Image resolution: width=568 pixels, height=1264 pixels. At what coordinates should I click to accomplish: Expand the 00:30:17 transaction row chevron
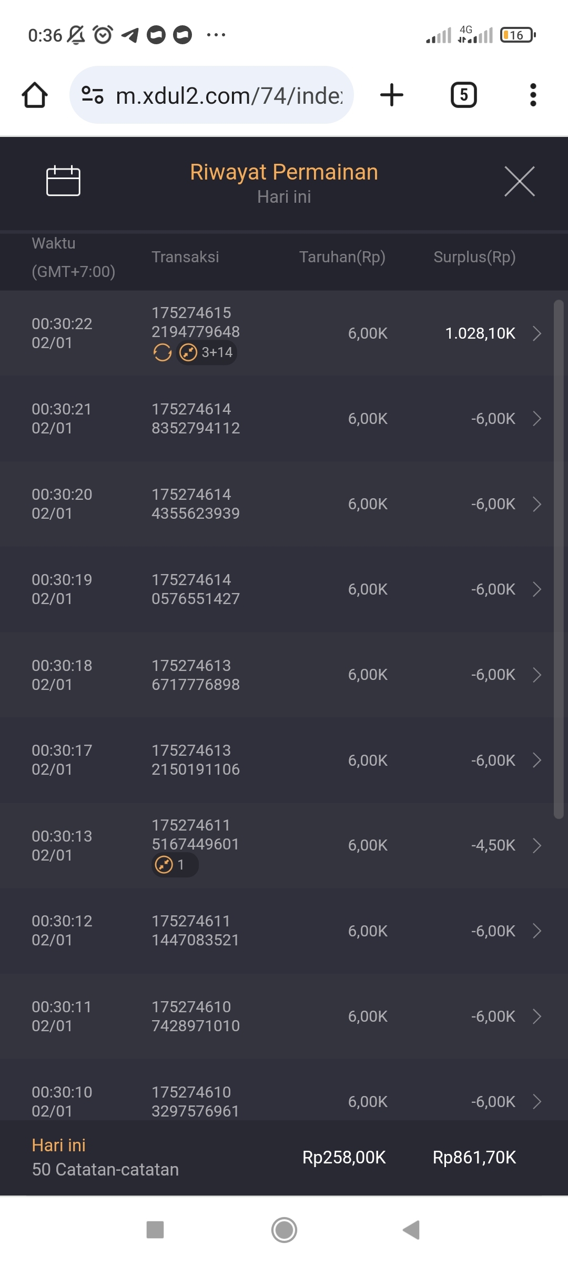[537, 760]
